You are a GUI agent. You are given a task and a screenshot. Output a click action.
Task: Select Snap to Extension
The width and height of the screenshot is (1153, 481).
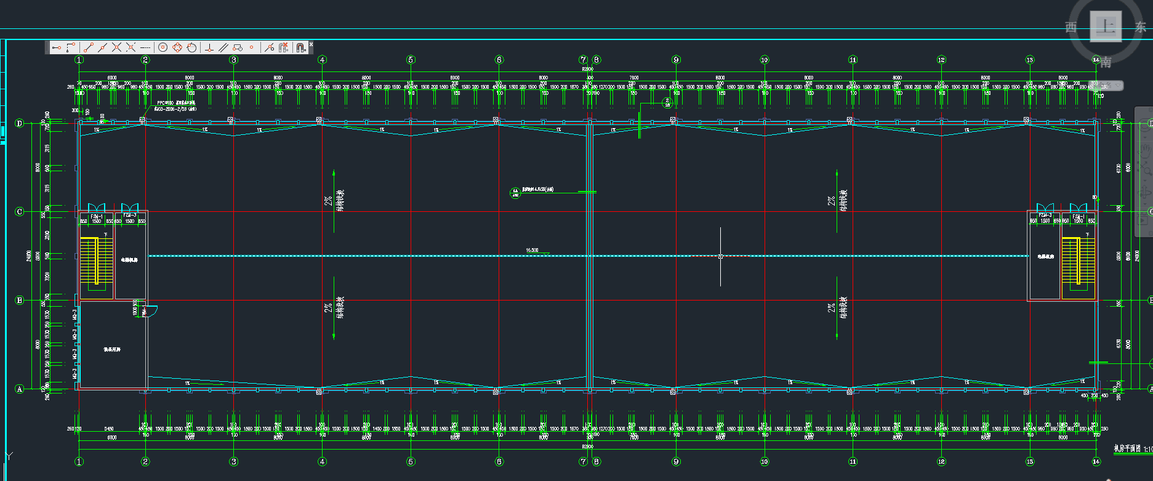coord(145,47)
